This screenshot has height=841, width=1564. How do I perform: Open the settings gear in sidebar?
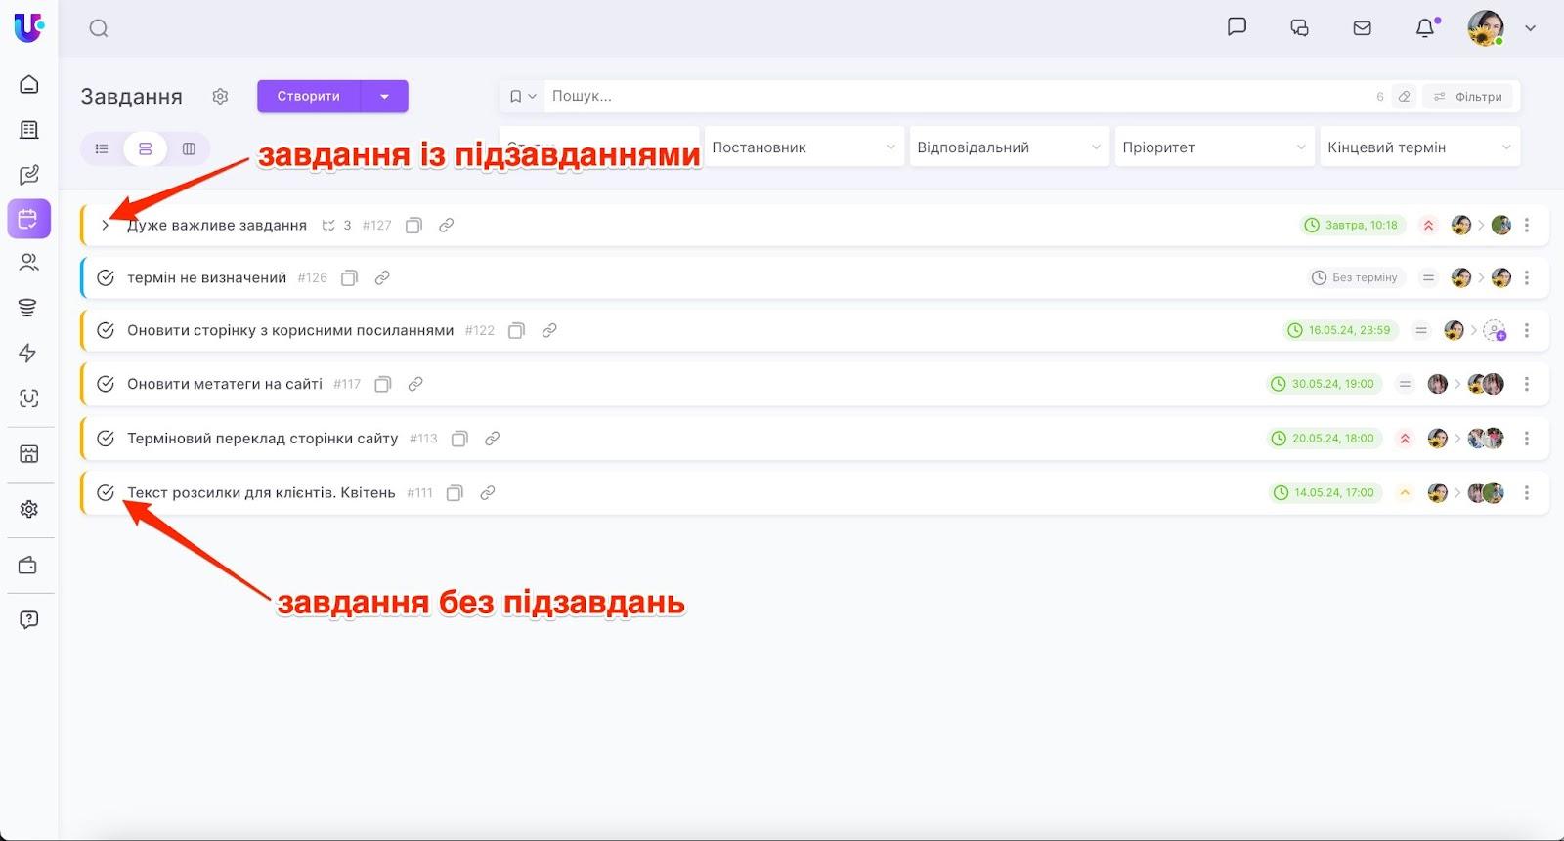coord(29,509)
